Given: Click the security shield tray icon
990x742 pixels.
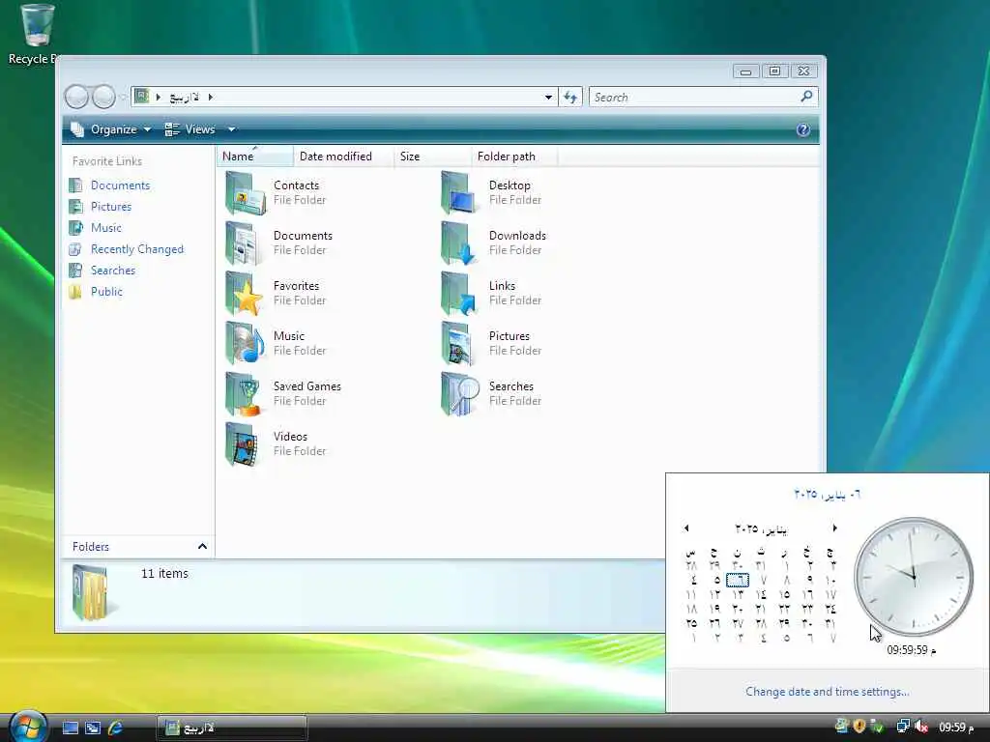Looking at the screenshot, I should (x=859, y=727).
